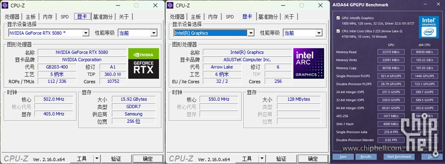The width and height of the screenshot is (445, 164).
Task: Click the memory size '15.92 GBytes'
Action: [x=133, y=99]
